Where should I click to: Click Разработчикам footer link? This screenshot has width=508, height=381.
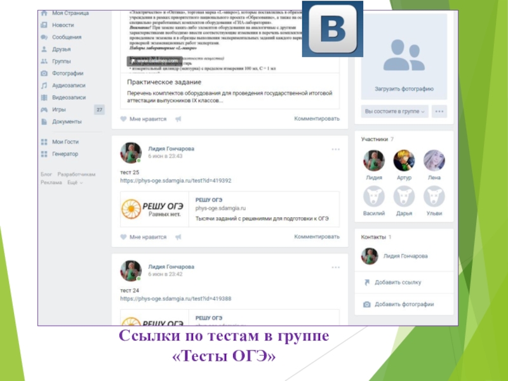(76, 174)
